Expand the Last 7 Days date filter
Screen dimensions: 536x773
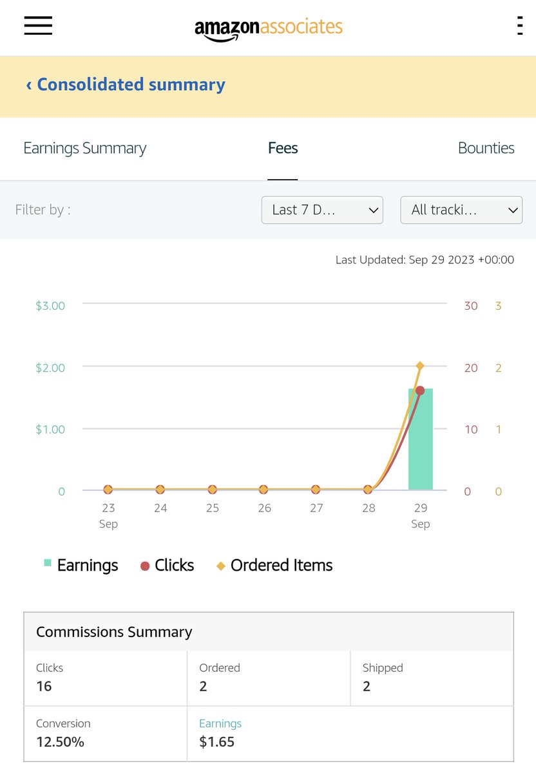[322, 210]
